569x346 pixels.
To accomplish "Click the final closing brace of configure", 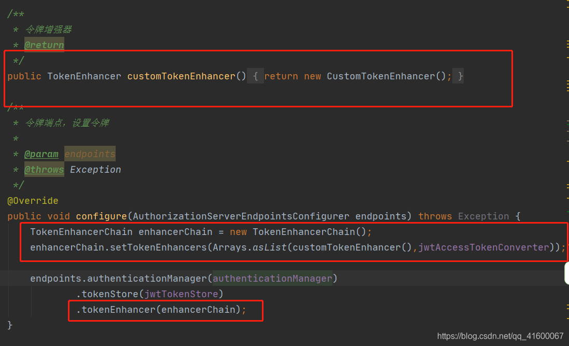I will click(10, 325).
